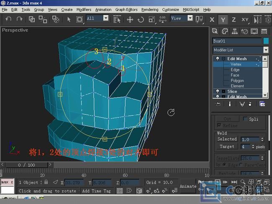The image size is (272, 204).
Task: Click the Percent Snap icon
Action: tap(165, 191)
